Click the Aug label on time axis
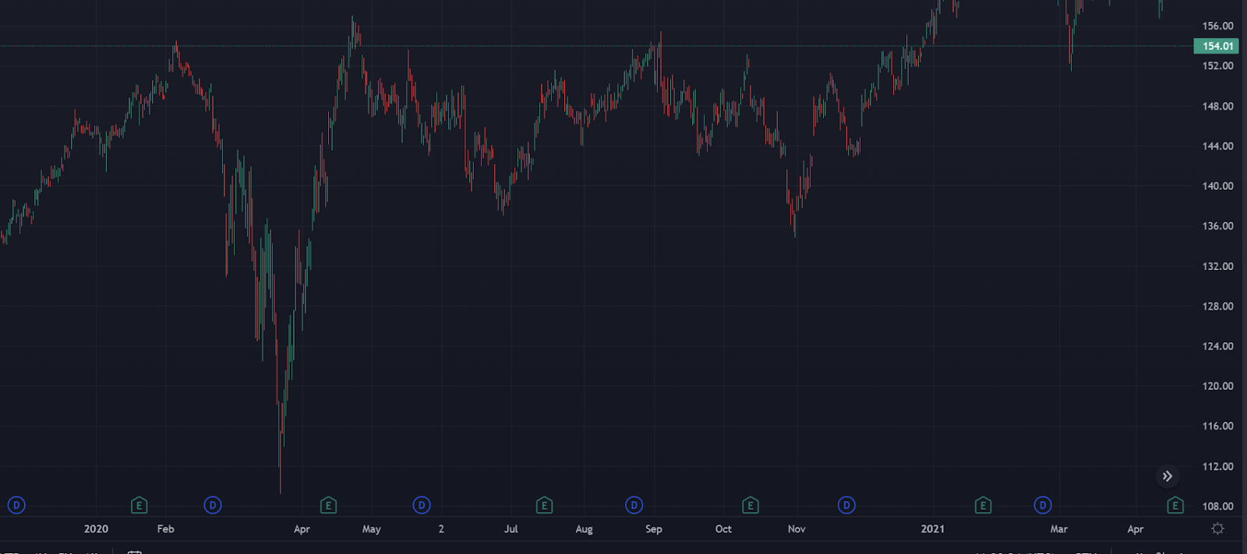1247x554 pixels. pos(584,529)
